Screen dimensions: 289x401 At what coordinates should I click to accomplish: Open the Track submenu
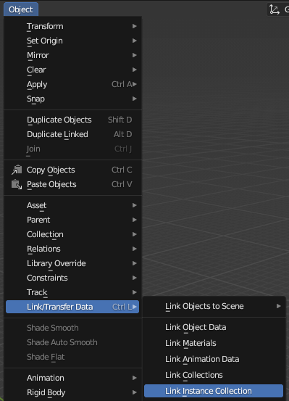[72, 292]
